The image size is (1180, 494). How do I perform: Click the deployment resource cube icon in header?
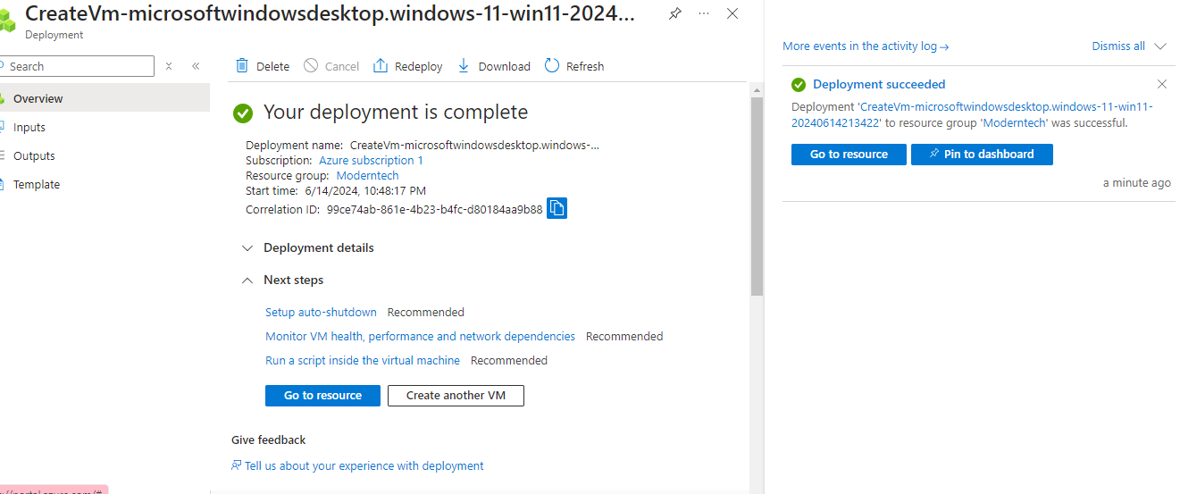click(x=8, y=20)
